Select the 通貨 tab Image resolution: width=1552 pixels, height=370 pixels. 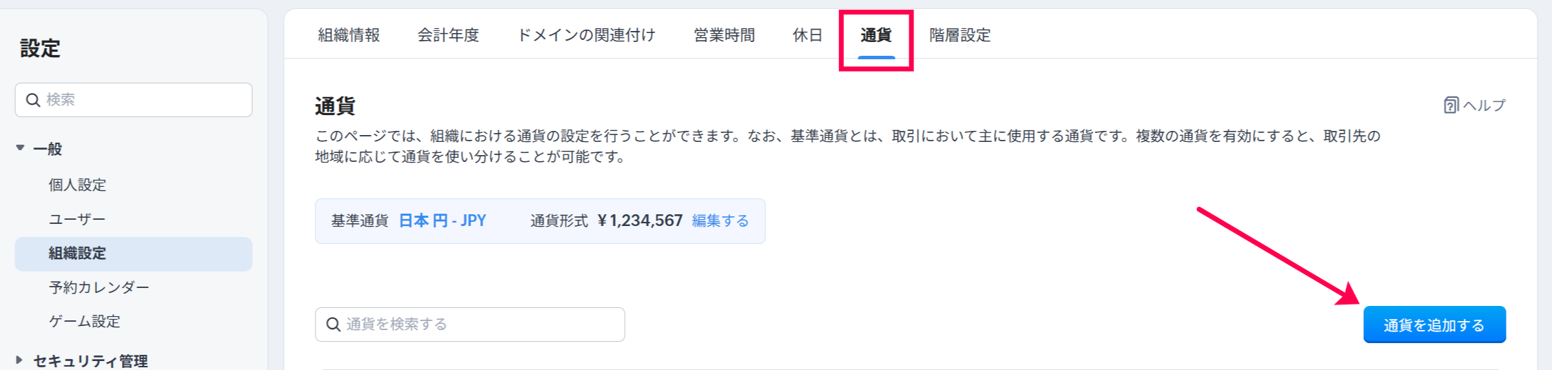[876, 35]
